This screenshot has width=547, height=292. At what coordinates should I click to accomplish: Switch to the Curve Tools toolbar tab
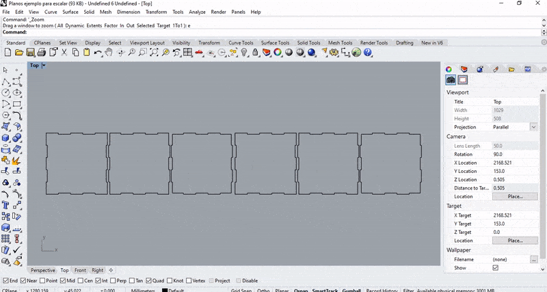tap(241, 42)
